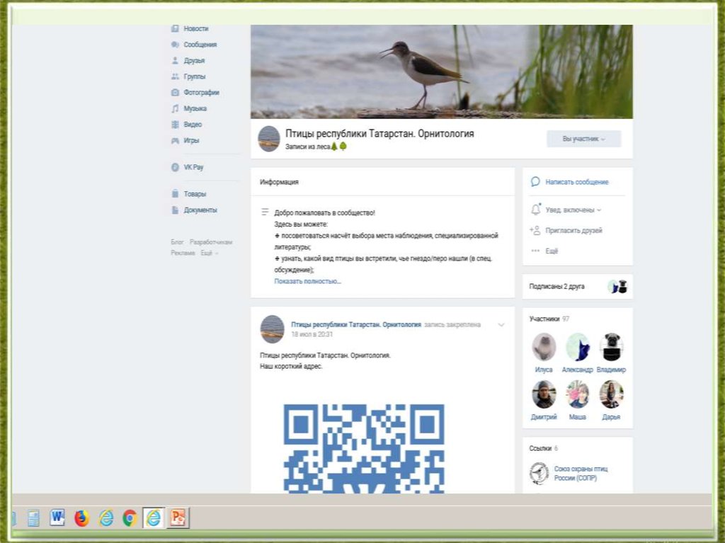The height and width of the screenshot is (543, 725).
Task: Toggle Увед. включены notifications setting
Action: point(573,210)
